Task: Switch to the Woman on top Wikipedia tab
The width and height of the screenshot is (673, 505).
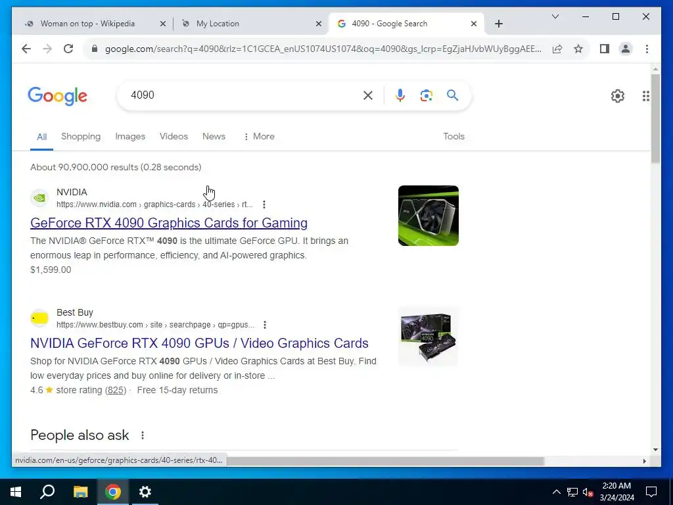Action: (88, 24)
